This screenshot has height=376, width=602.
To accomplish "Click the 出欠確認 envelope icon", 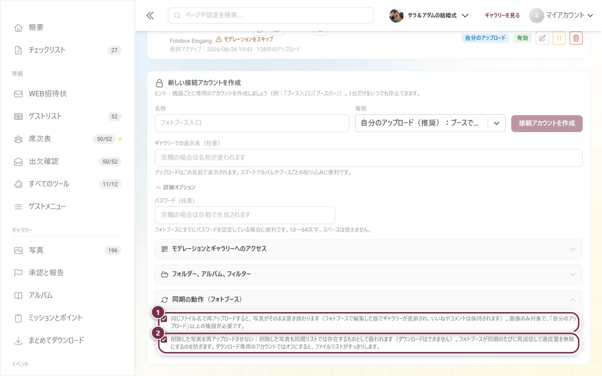I will pyautogui.click(x=18, y=162).
